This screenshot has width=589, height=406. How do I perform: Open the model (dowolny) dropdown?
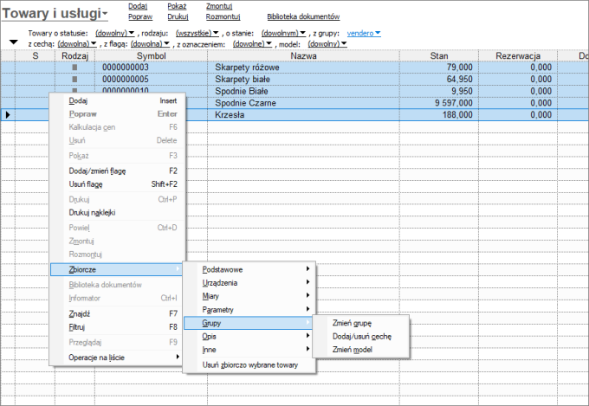click(327, 44)
